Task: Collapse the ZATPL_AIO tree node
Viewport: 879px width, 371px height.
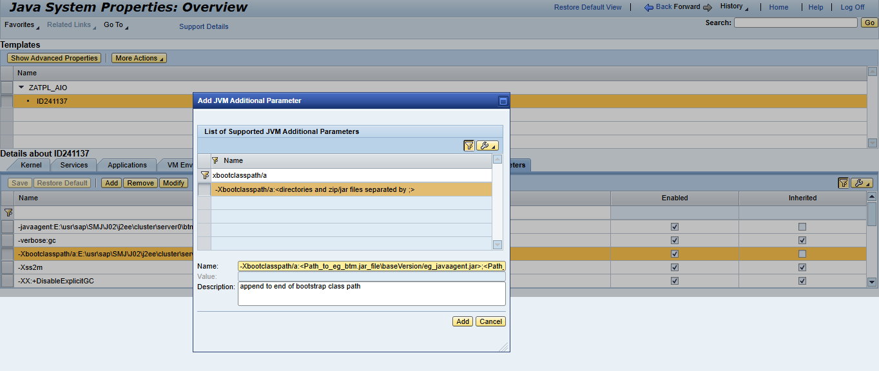Action: [x=21, y=88]
